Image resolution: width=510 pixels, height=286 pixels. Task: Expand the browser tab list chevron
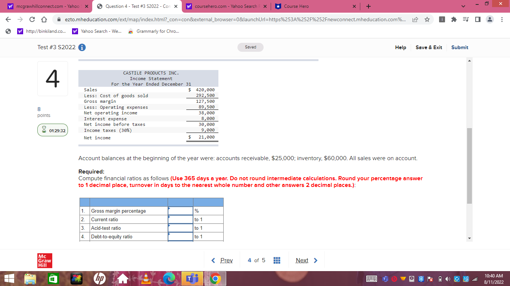[463, 6]
